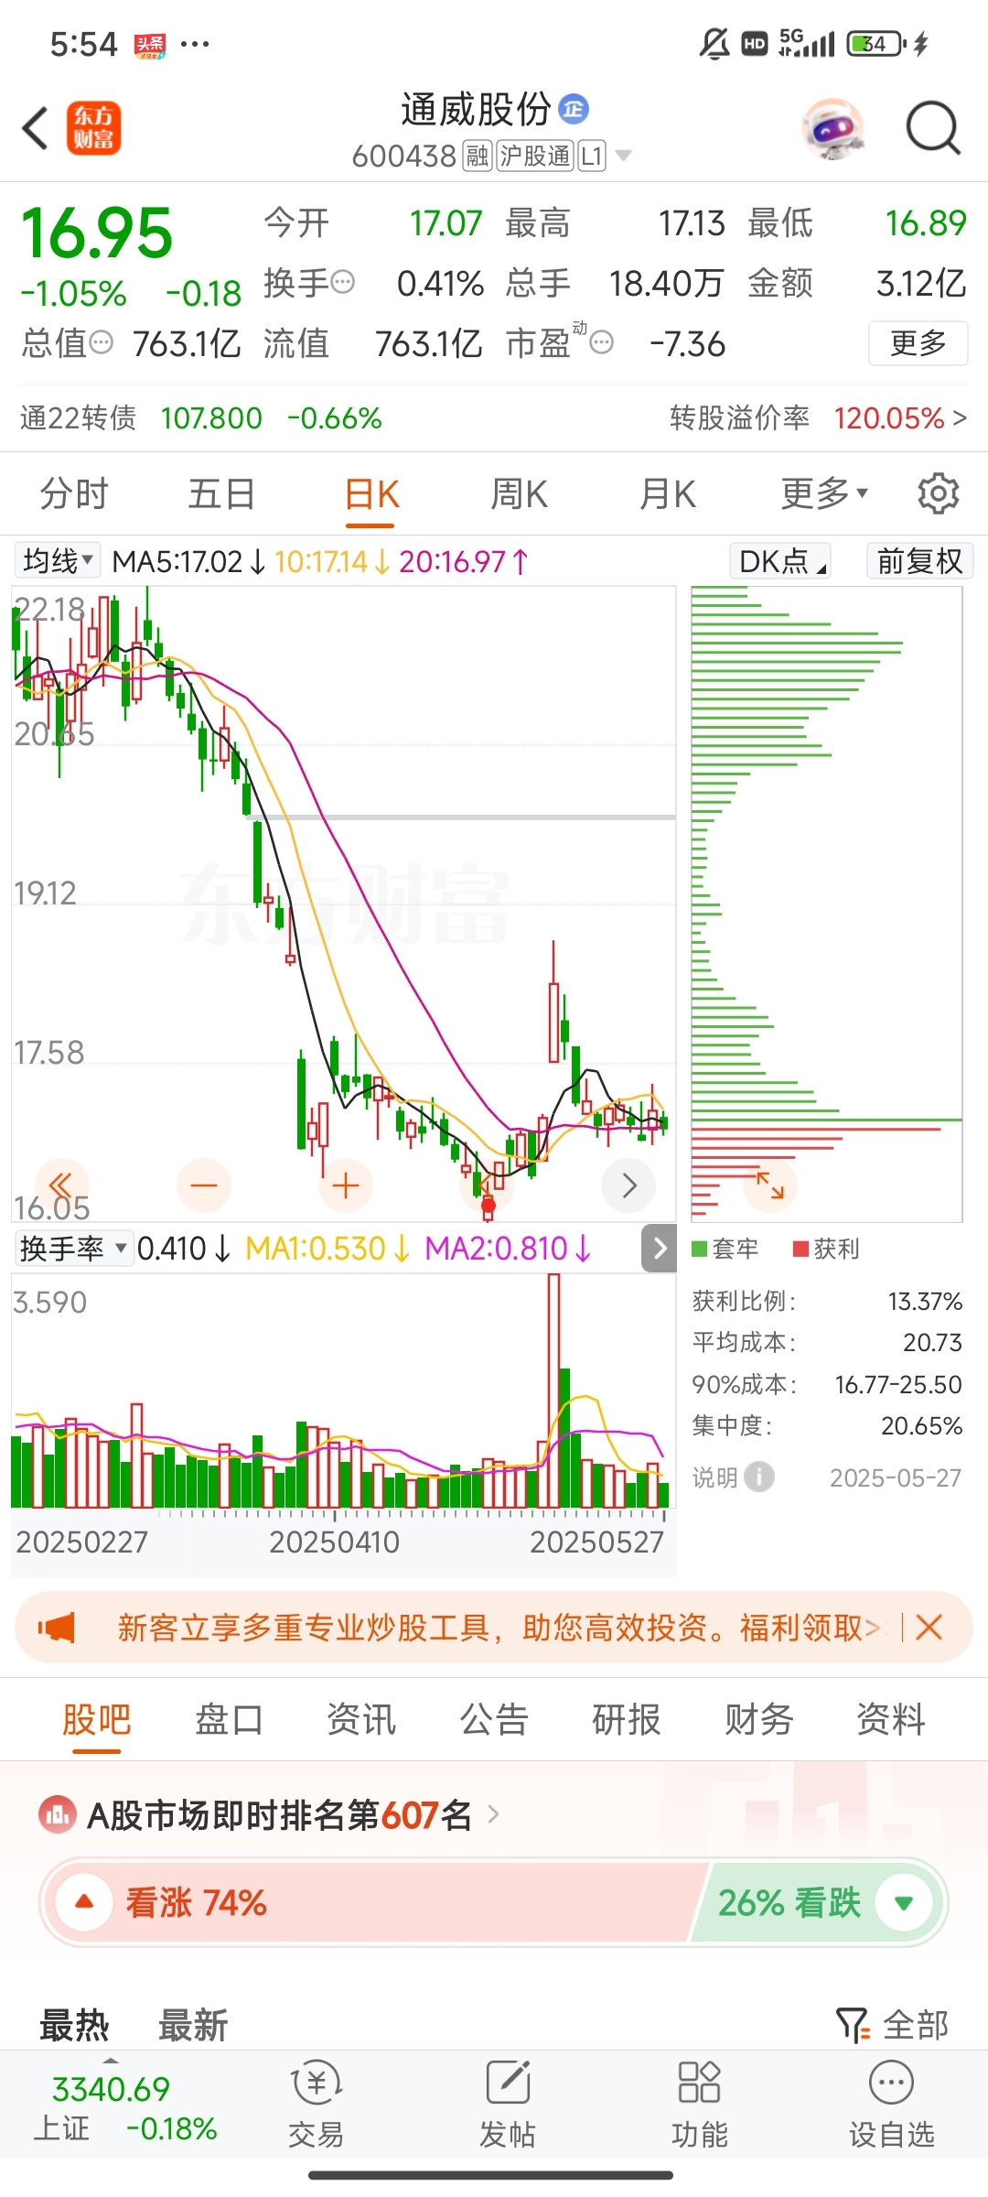The height and width of the screenshot is (2197, 988).
Task: Open 功能 functions icon
Action: 699,2083
